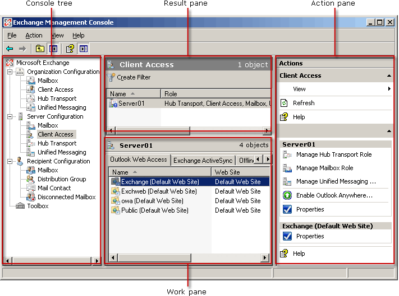Select Client Access under Organization Configuration
The width and height of the screenshot is (399, 296).
55,90
